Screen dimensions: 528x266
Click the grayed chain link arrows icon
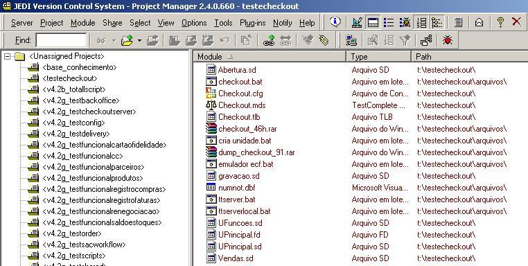tap(285, 41)
